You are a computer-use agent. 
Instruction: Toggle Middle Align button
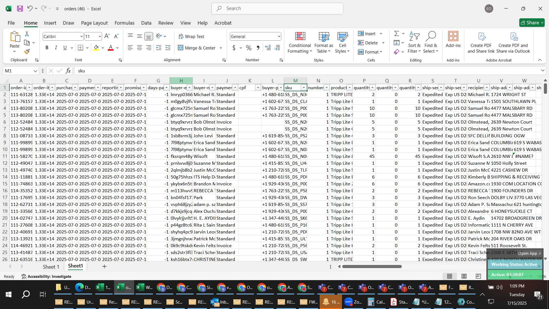(x=140, y=36)
